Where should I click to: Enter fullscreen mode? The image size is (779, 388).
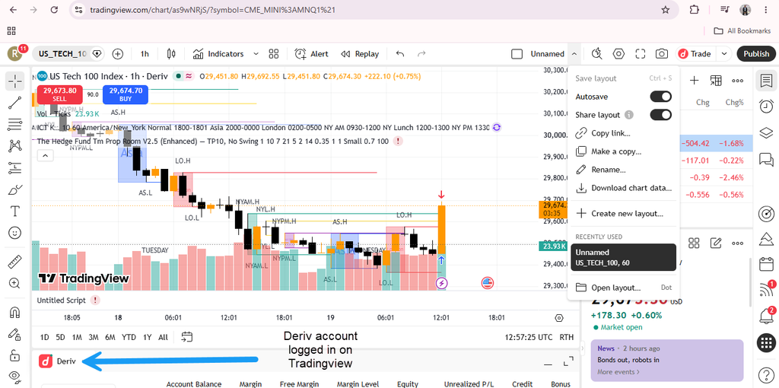[x=640, y=54]
